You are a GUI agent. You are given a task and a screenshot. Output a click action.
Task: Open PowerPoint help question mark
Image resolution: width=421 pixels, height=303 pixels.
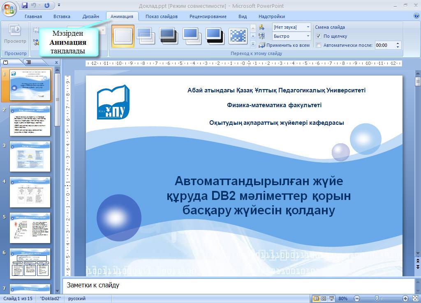[416, 16]
